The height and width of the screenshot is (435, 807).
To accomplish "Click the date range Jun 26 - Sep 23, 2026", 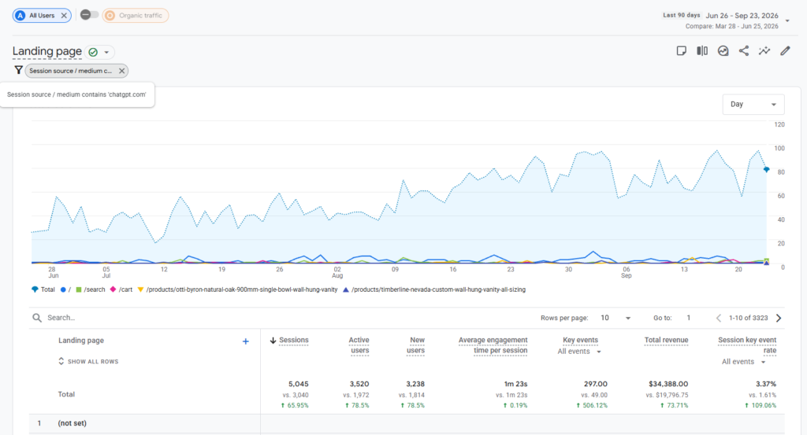I will point(742,16).
